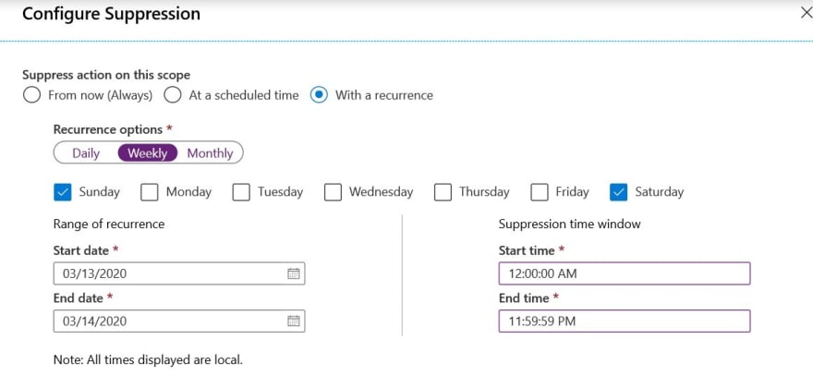
Task: Click the End date field showing 03/14/2020
Action: (x=179, y=321)
